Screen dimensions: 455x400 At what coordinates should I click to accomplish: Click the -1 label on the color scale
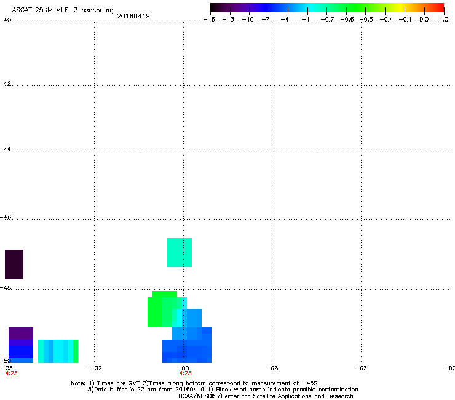pyautogui.click(x=305, y=20)
